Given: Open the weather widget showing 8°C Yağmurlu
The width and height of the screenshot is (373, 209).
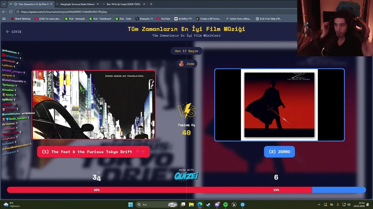Looking at the screenshot, I should pyautogui.click(x=12, y=205).
